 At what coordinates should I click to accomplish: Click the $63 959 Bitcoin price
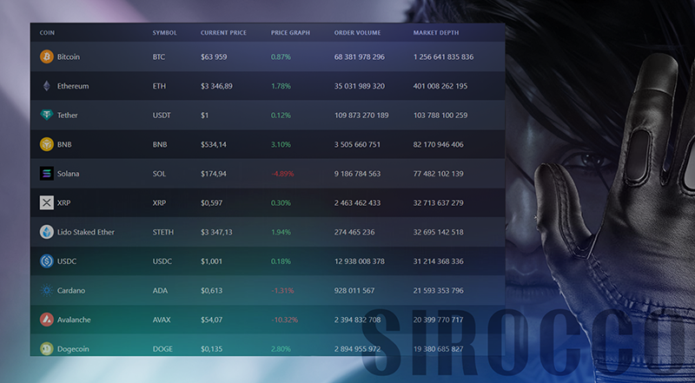tap(214, 56)
